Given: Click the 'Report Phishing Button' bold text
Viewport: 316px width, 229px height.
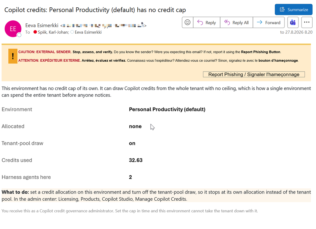Looking at the screenshot, I should coord(260,52).
